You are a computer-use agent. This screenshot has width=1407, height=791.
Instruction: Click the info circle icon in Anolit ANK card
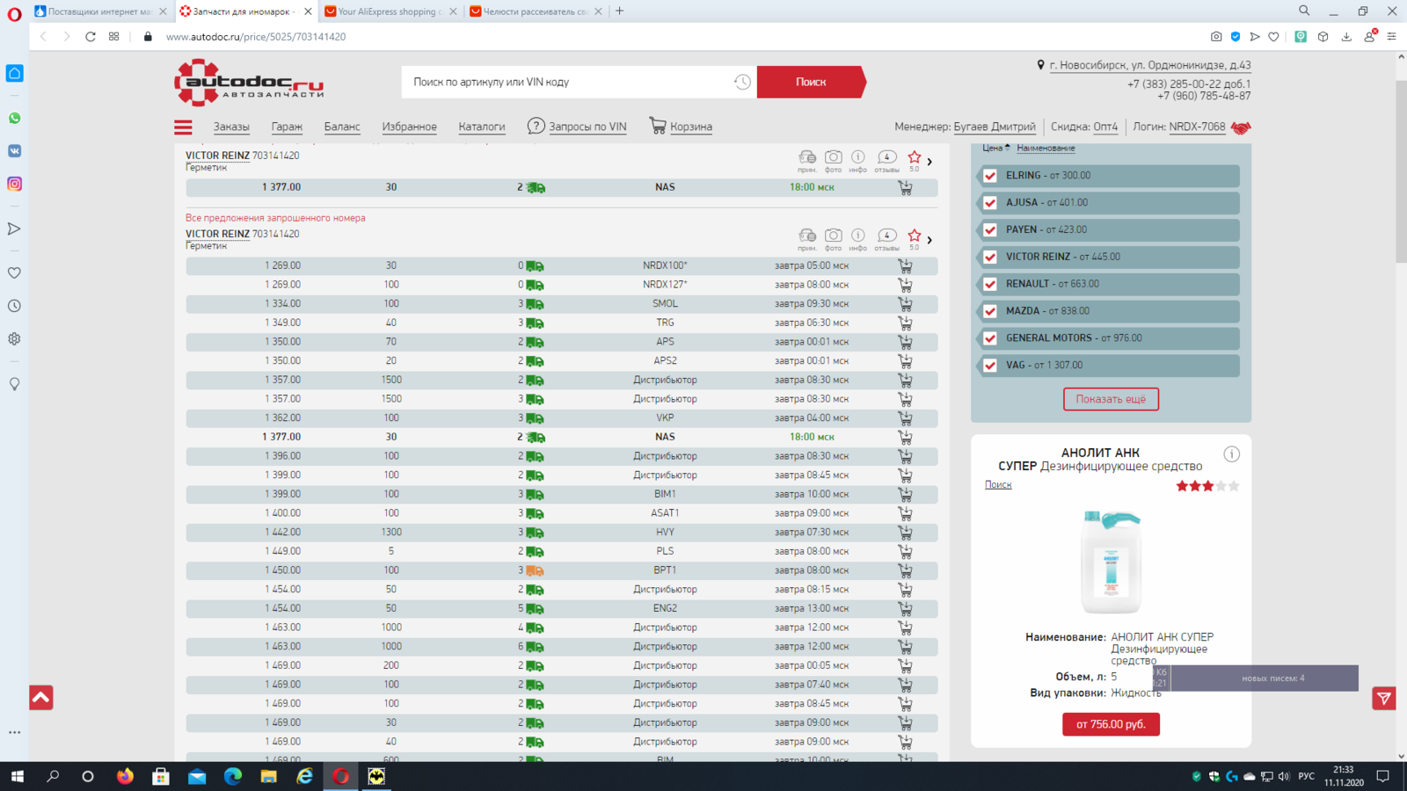(x=1231, y=454)
